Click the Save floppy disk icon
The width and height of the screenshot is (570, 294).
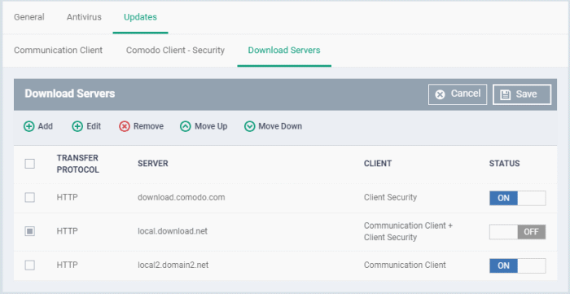[x=506, y=94]
